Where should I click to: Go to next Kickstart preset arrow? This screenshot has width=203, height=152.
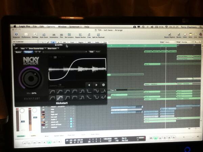(96, 85)
